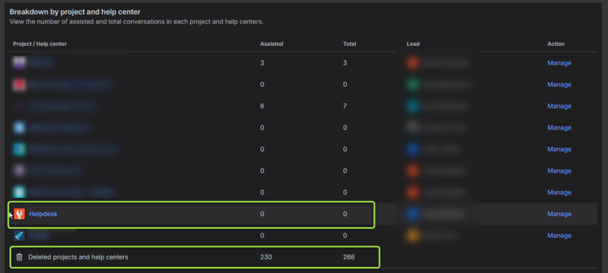This screenshot has width=608, height=273.
Task: Click the green lead avatar
Action: [x=413, y=85]
